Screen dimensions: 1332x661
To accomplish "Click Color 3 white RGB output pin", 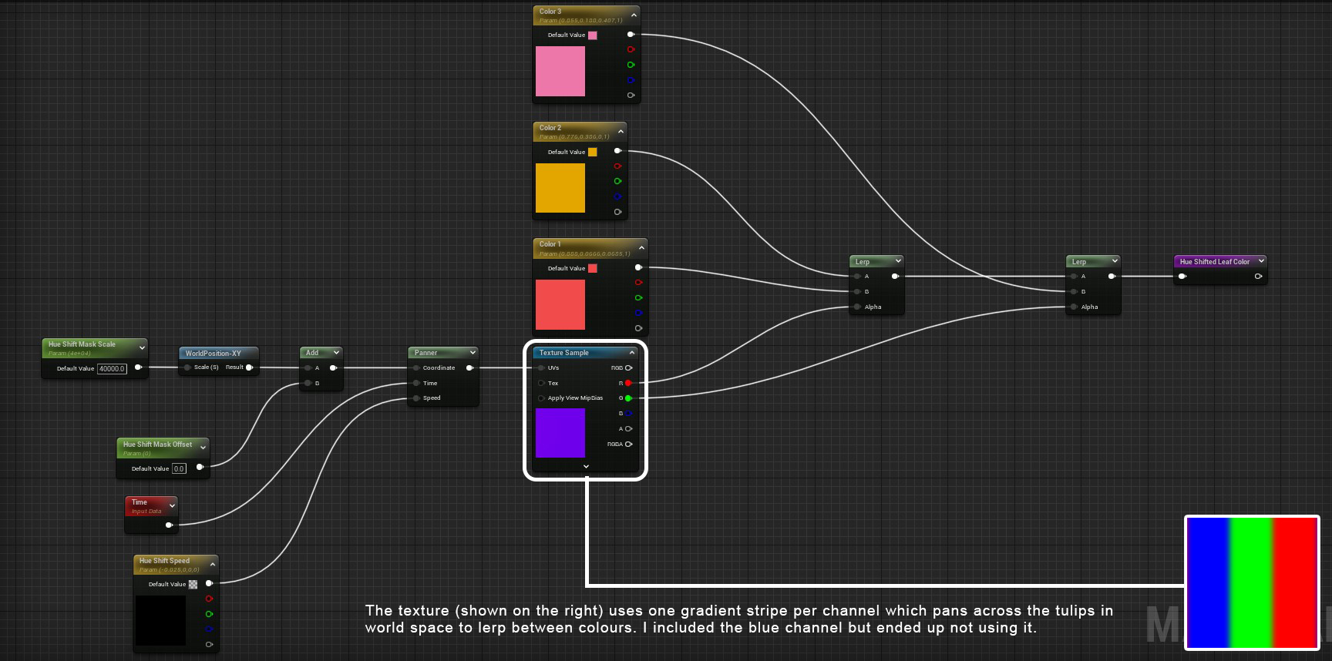I will coord(631,35).
